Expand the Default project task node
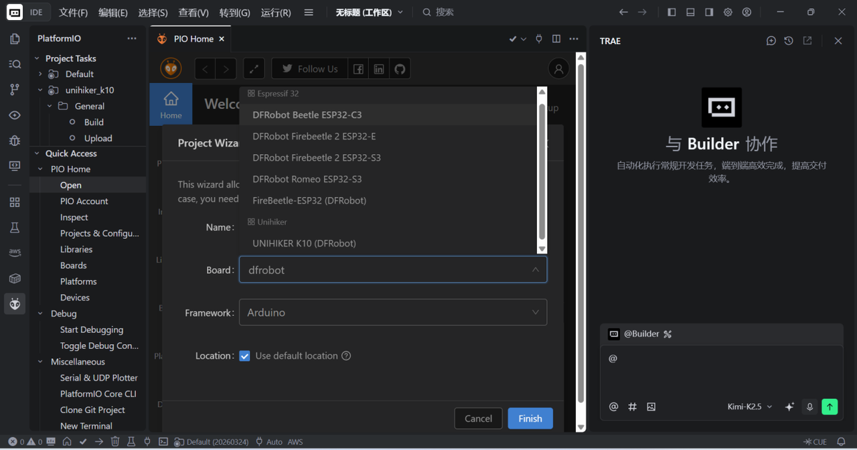Screen dimensions: 857x450 (x=40, y=74)
